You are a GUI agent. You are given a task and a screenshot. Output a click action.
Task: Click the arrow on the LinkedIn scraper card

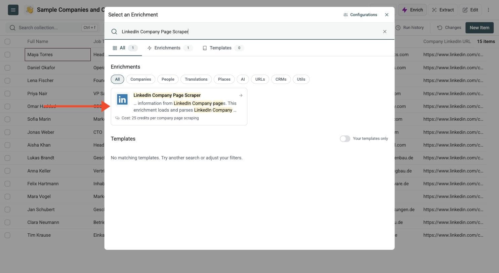point(241,95)
